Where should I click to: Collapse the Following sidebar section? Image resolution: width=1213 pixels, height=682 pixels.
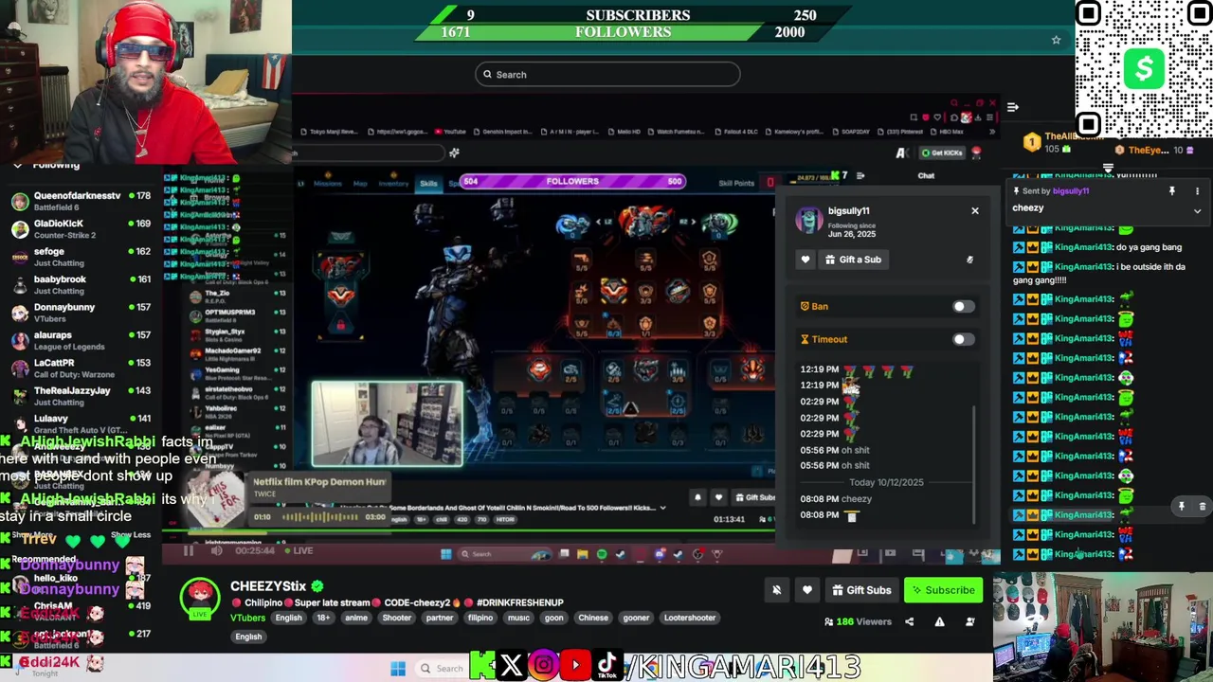click(x=17, y=166)
